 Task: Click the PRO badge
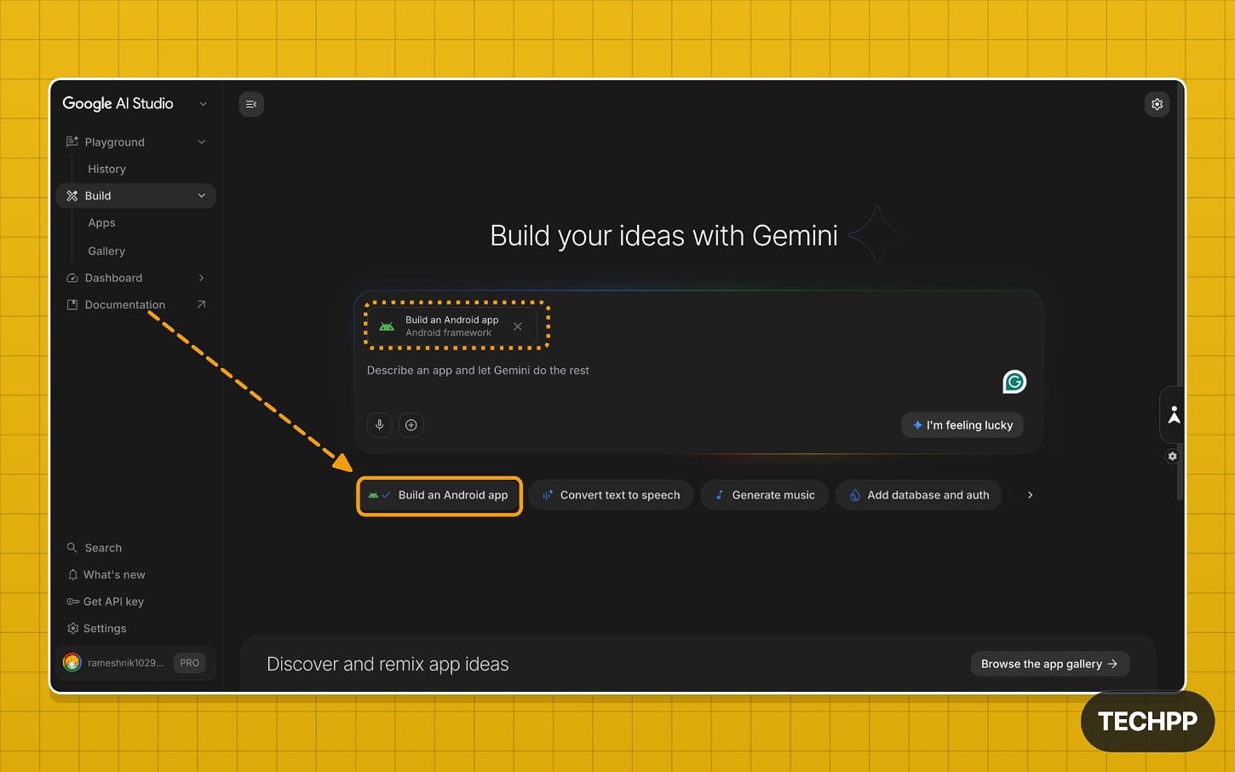(x=189, y=663)
